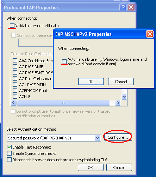The width and height of the screenshot is (156, 177).
Task: Click horizontal scrollbar right arrow
Action: click(118, 103)
